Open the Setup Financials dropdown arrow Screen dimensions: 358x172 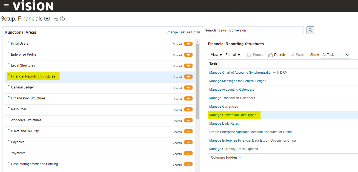coord(47,19)
